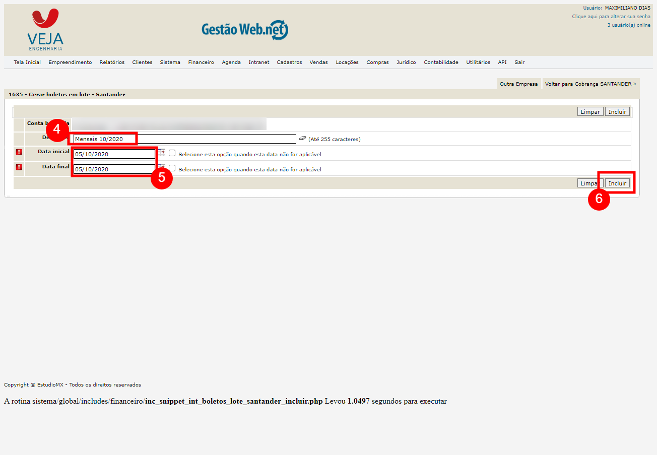
Task: Select the Sair menu item
Action: click(x=519, y=62)
